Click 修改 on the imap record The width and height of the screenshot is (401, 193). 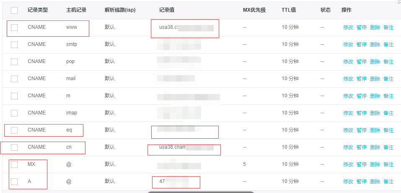(348, 113)
